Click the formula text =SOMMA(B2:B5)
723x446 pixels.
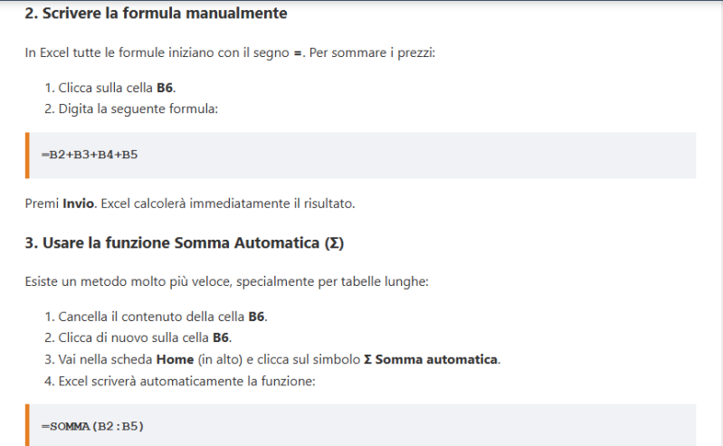(92, 426)
